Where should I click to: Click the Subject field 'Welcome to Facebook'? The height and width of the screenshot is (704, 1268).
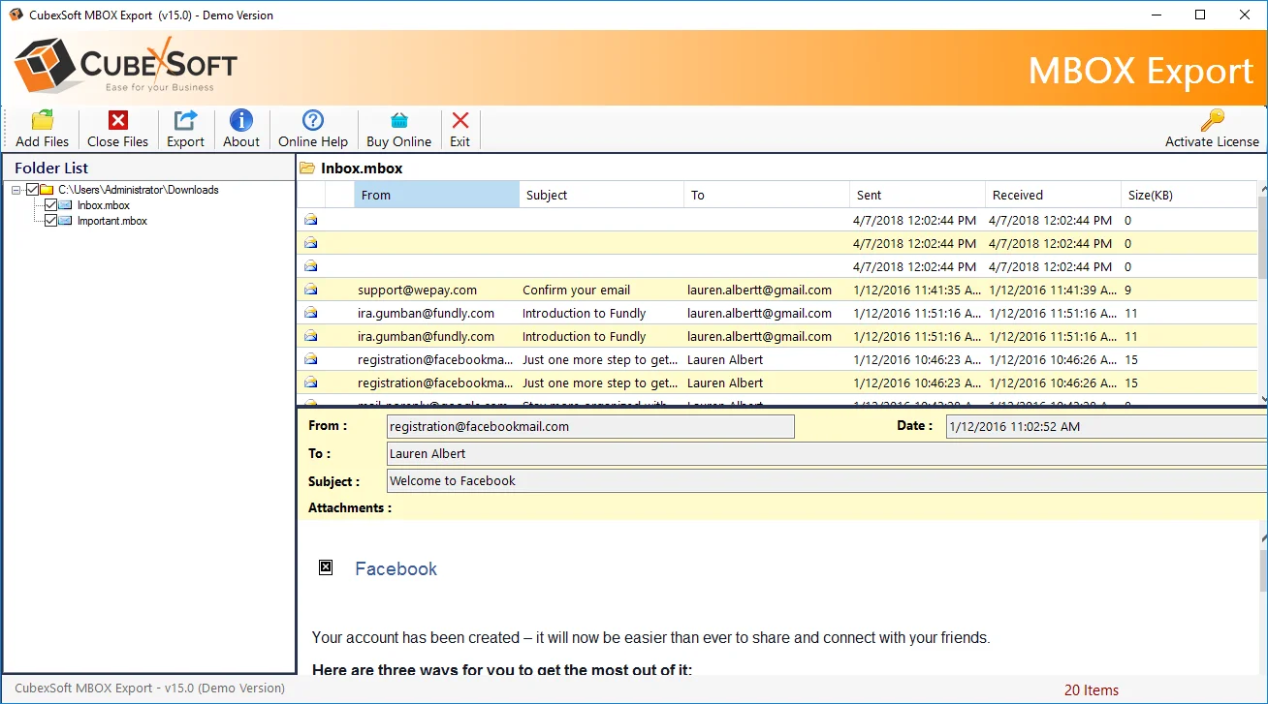tap(826, 480)
